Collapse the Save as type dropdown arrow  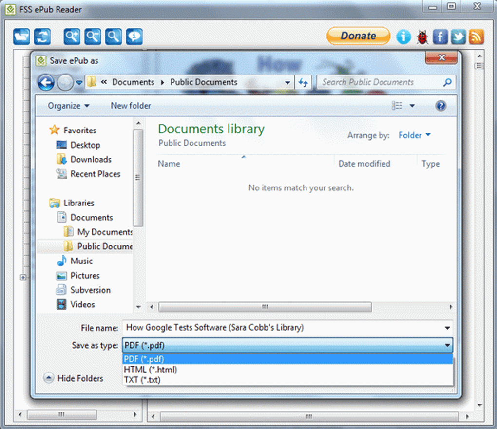[447, 345]
